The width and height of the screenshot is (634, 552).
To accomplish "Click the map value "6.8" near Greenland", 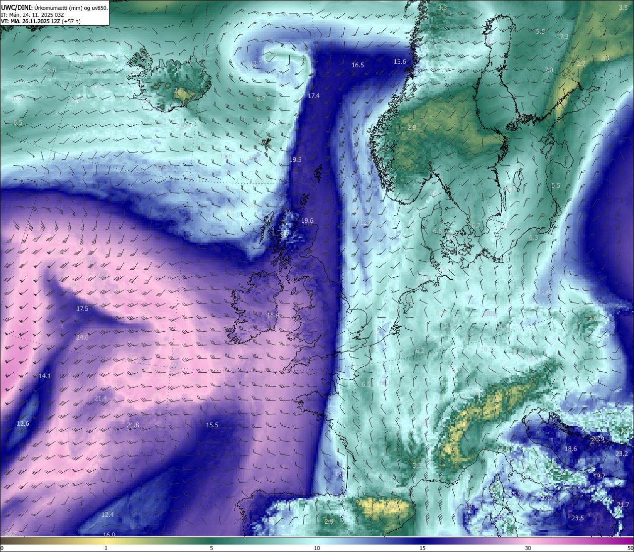I will coord(52,70).
